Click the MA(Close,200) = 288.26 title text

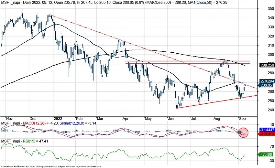coord(166,3)
